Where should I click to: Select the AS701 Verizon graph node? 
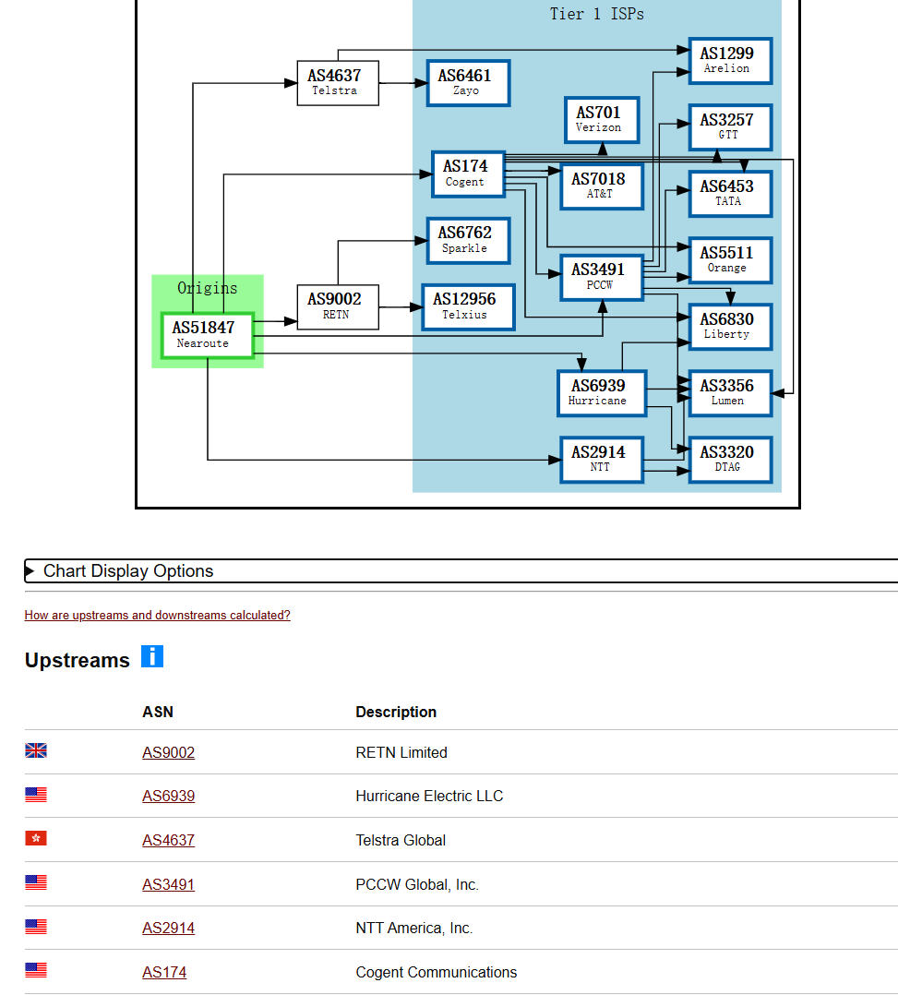click(x=602, y=120)
